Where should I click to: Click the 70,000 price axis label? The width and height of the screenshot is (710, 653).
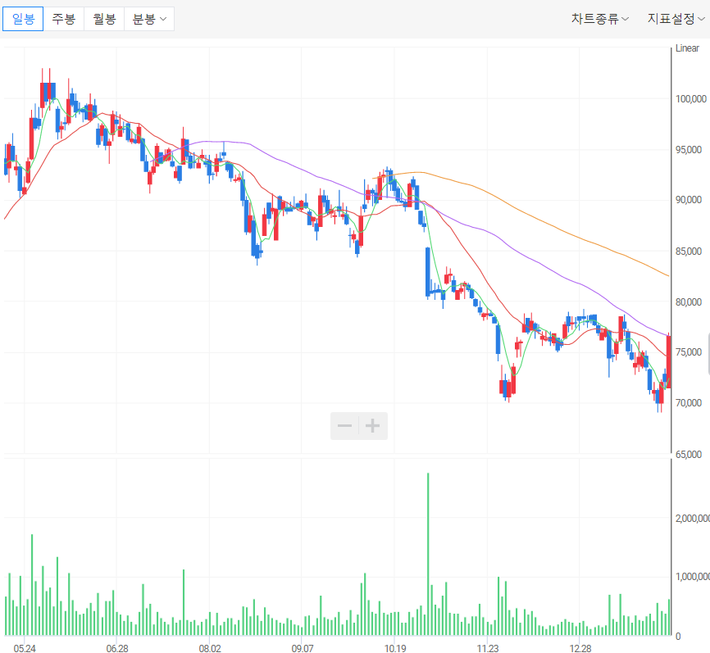(x=688, y=403)
